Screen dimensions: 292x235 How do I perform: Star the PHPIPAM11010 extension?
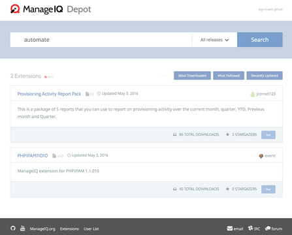click(x=268, y=189)
